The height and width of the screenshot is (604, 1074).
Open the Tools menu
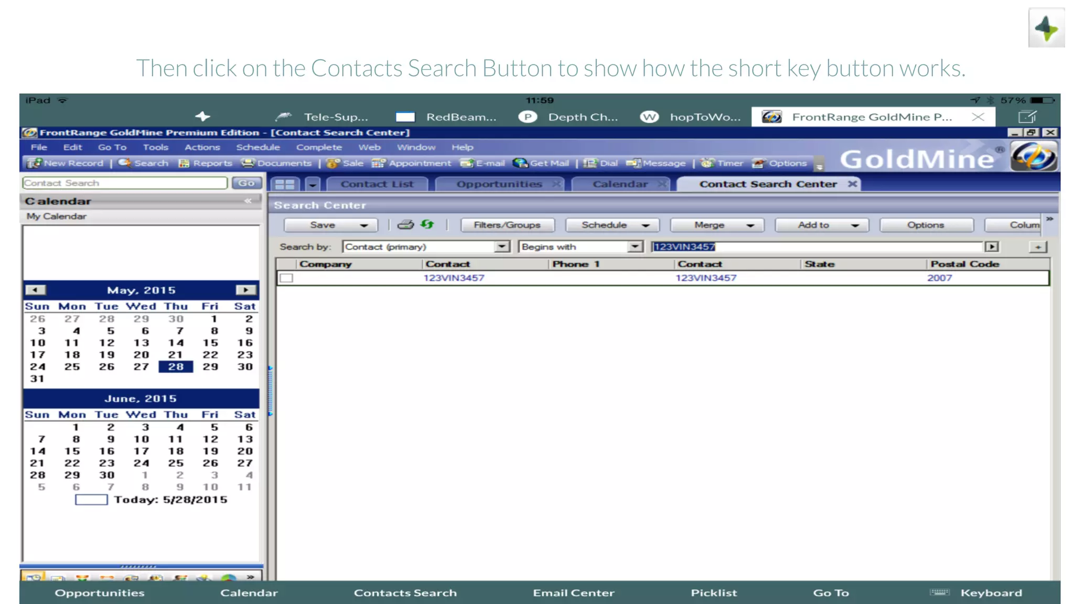[x=156, y=147]
